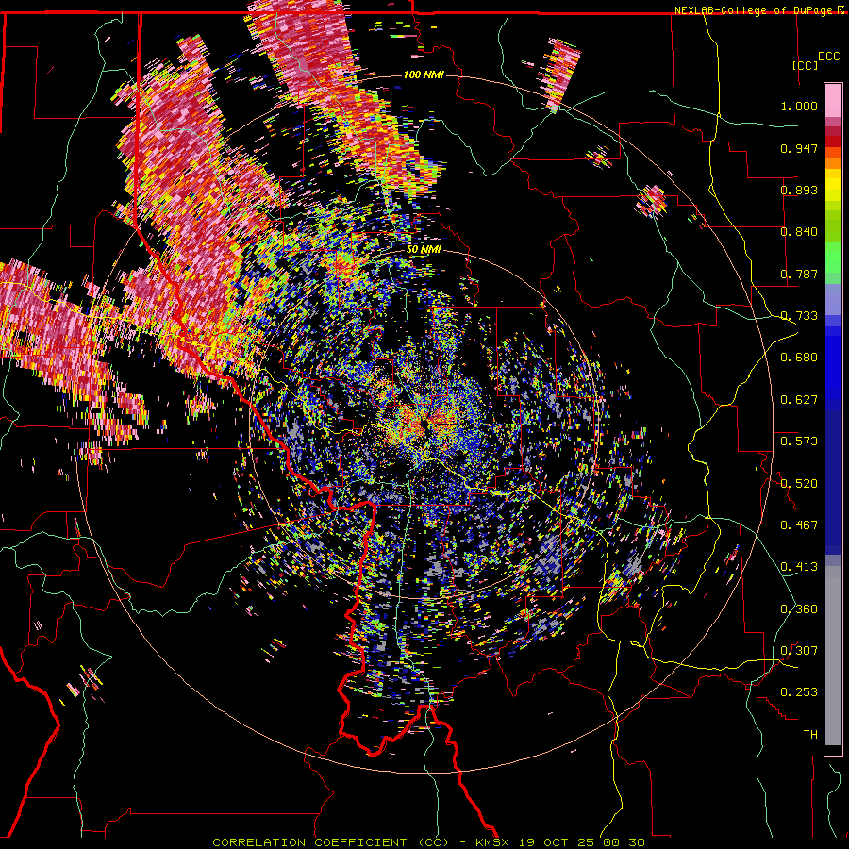Click the CORRELATION COEFFICIENT (CC) caption

point(330,842)
